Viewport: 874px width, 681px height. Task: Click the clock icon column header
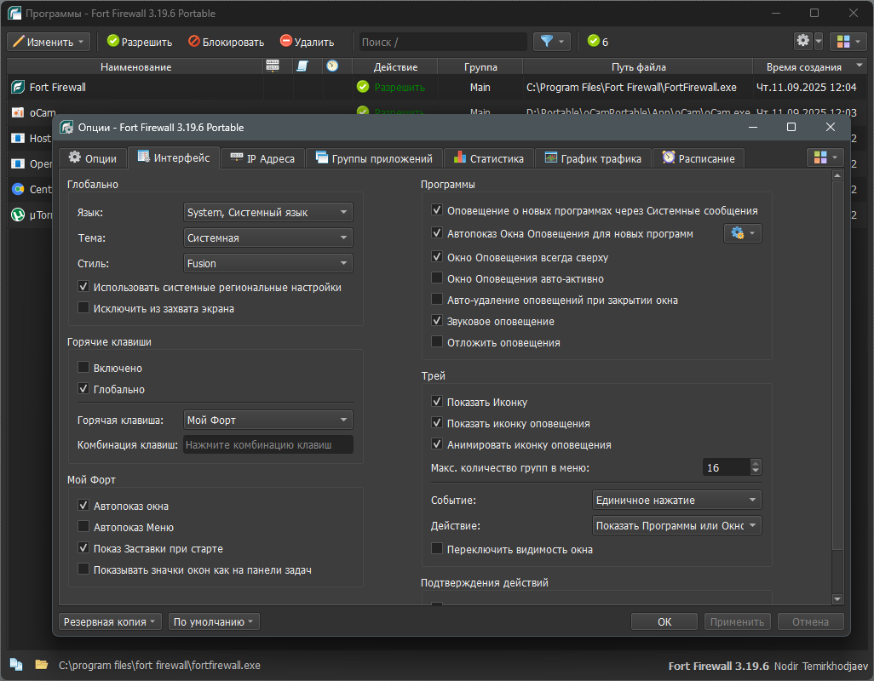coord(332,66)
